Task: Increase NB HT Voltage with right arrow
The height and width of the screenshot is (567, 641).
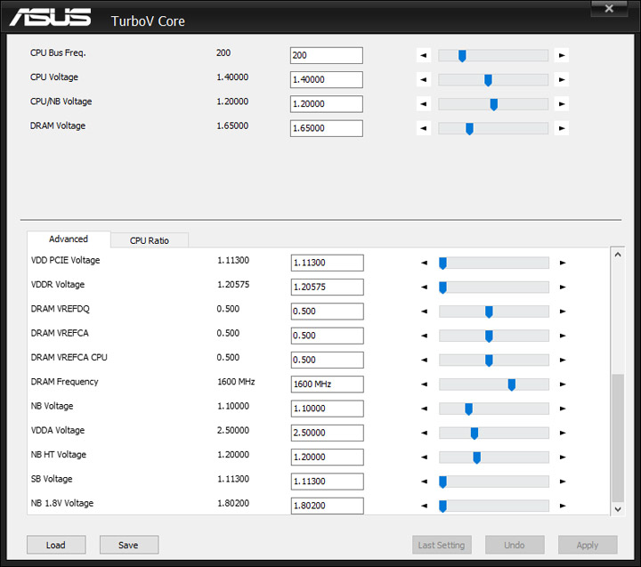Action: pos(563,457)
